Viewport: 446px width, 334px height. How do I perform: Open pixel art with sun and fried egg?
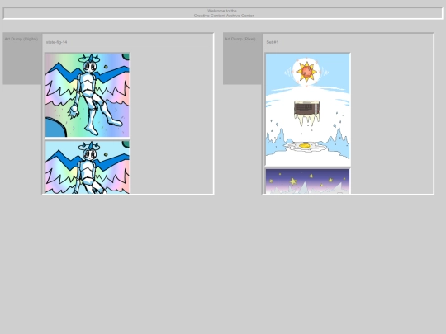(308, 110)
